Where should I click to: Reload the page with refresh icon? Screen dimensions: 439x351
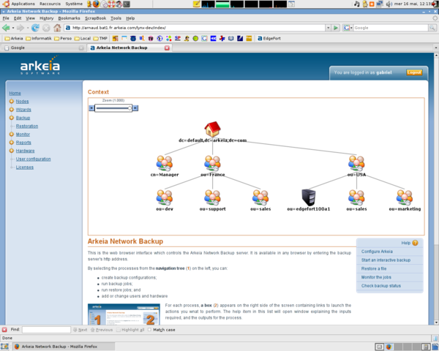point(35,28)
